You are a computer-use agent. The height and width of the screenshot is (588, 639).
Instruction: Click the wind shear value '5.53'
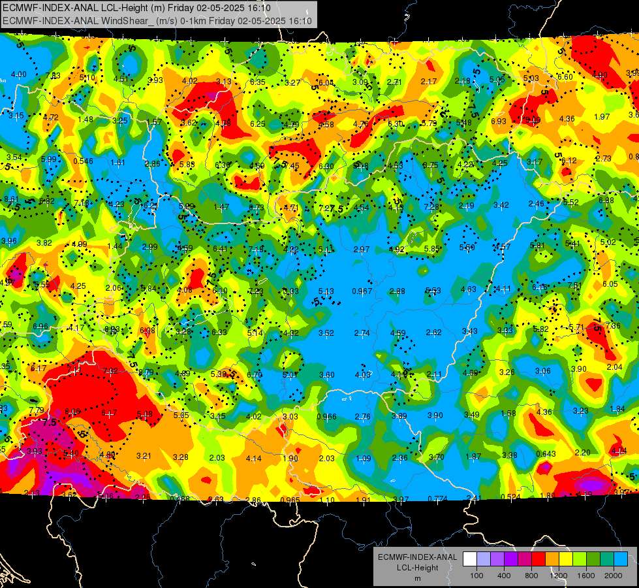433,291
